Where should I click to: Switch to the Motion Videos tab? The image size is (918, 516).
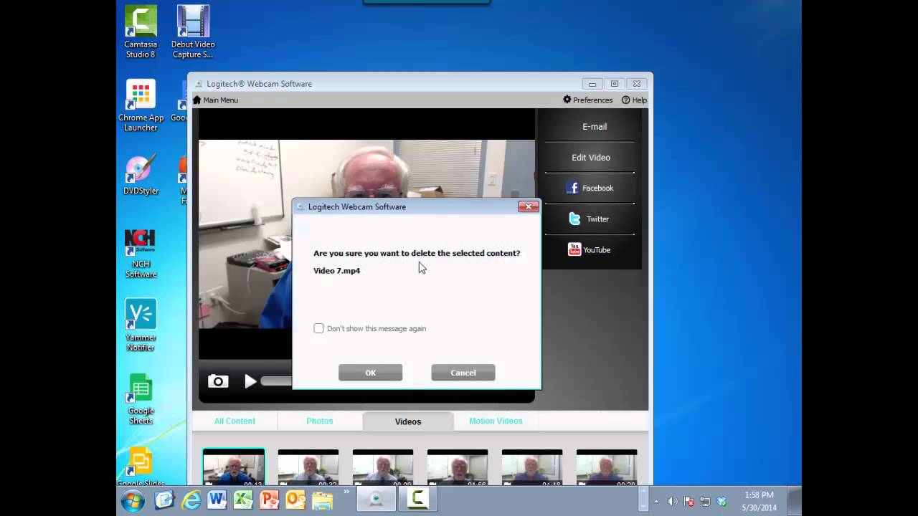(x=496, y=421)
